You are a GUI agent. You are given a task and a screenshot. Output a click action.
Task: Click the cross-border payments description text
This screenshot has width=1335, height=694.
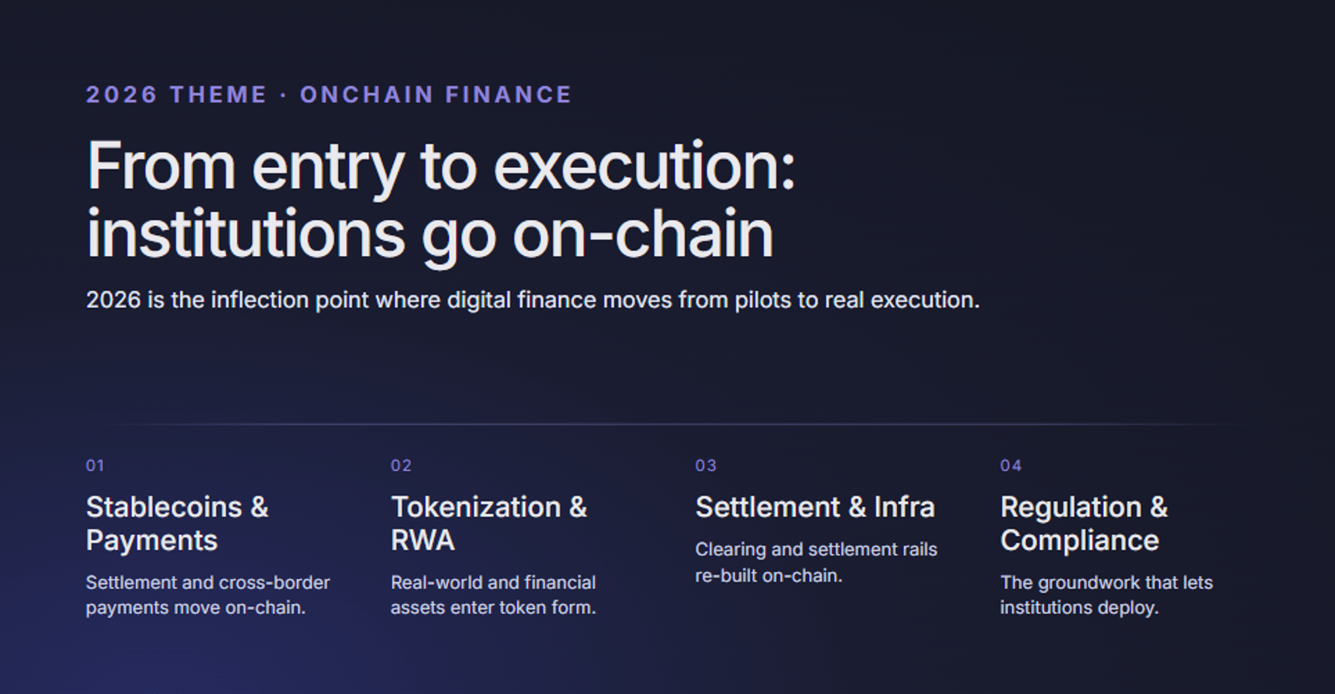coord(208,595)
